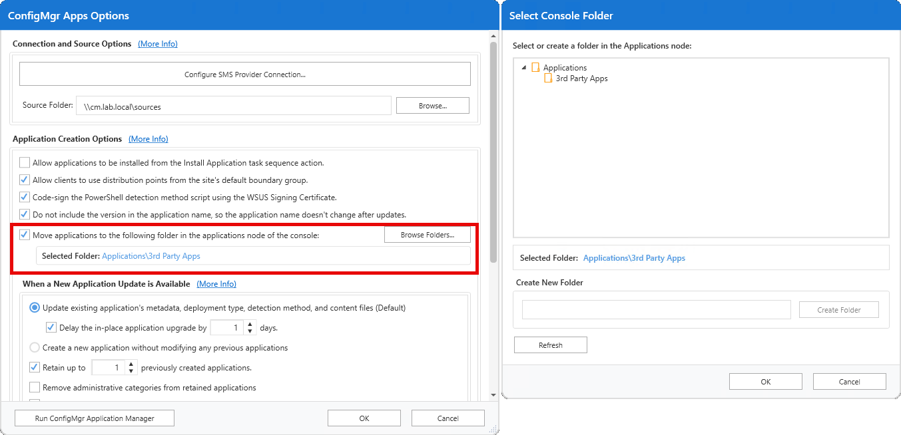Click Configure SMS Provider Connection
The width and height of the screenshot is (901, 435).
pos(245,74)
